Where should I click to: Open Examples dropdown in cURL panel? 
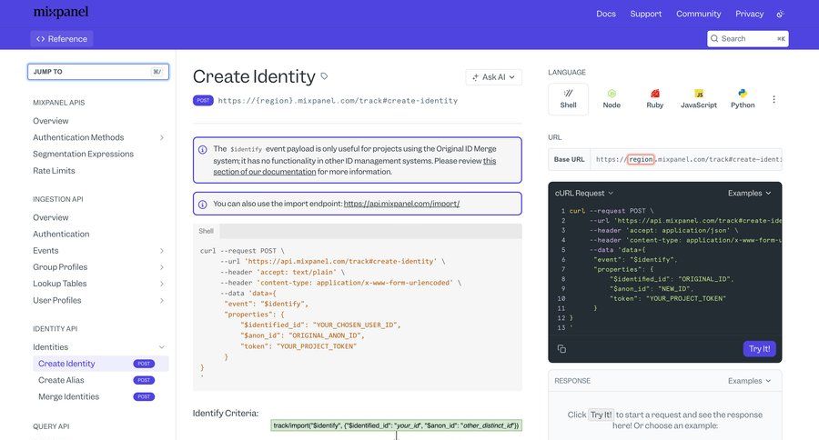(x=750, y=193)
